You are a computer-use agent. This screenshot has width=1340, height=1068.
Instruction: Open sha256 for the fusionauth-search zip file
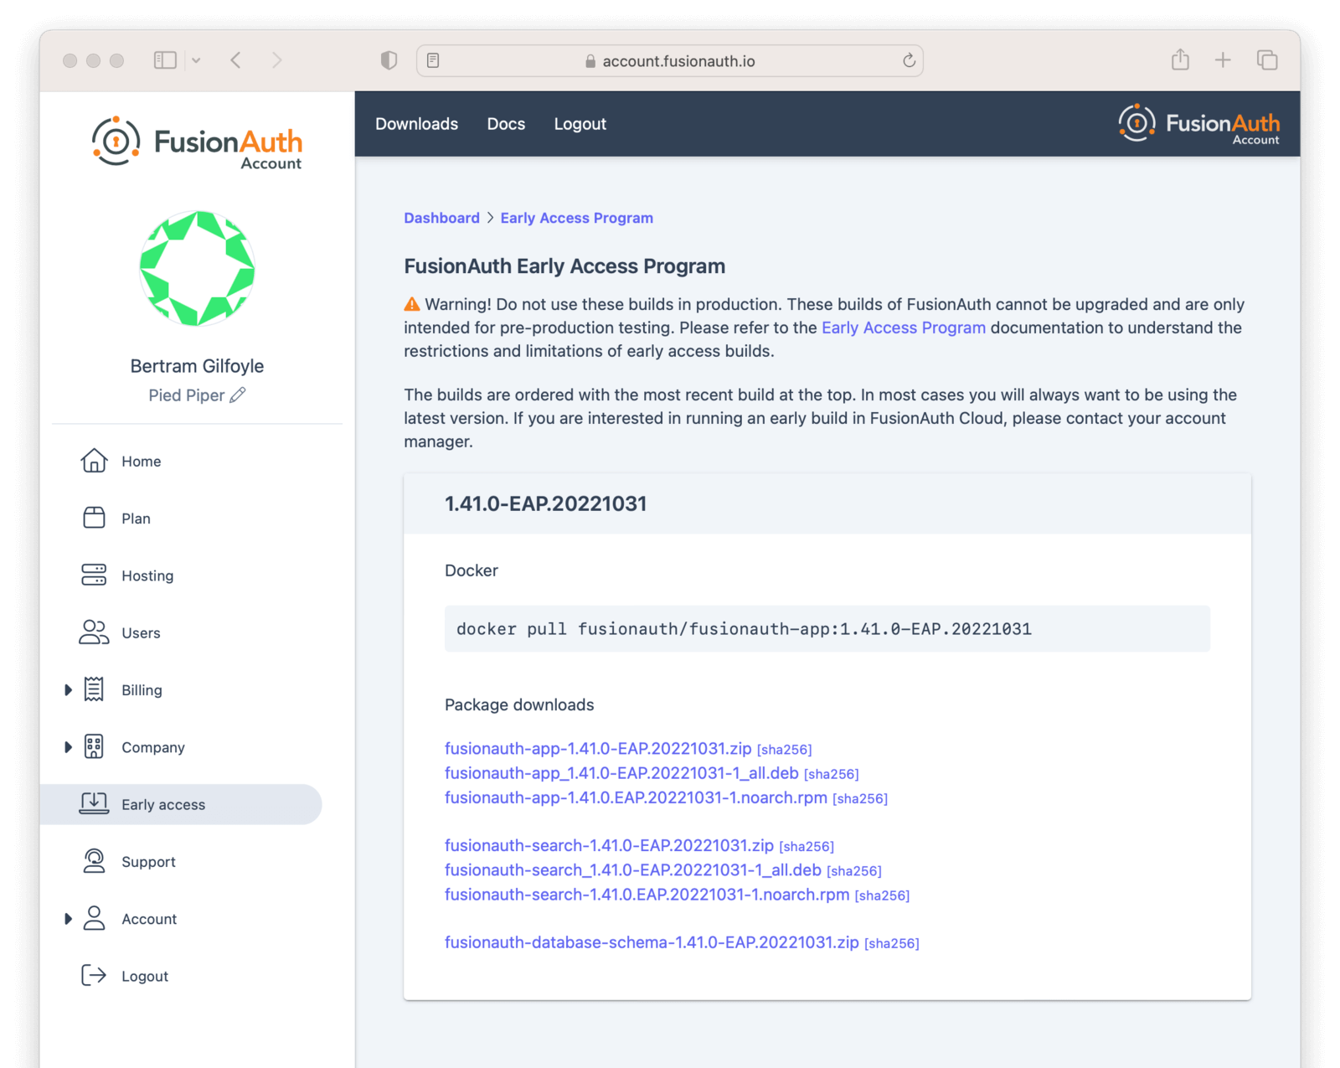tap(807, 847)
